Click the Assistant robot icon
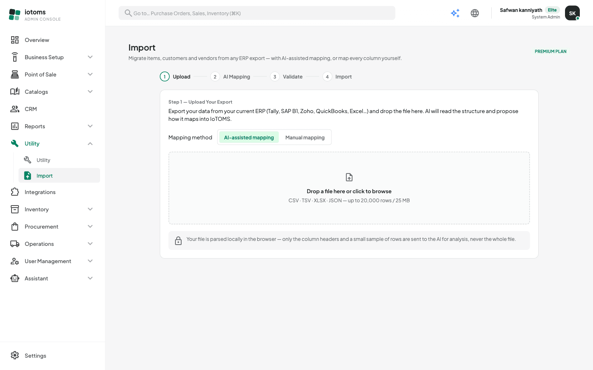Screen dimensions: 593x370 tap(15, 278)
